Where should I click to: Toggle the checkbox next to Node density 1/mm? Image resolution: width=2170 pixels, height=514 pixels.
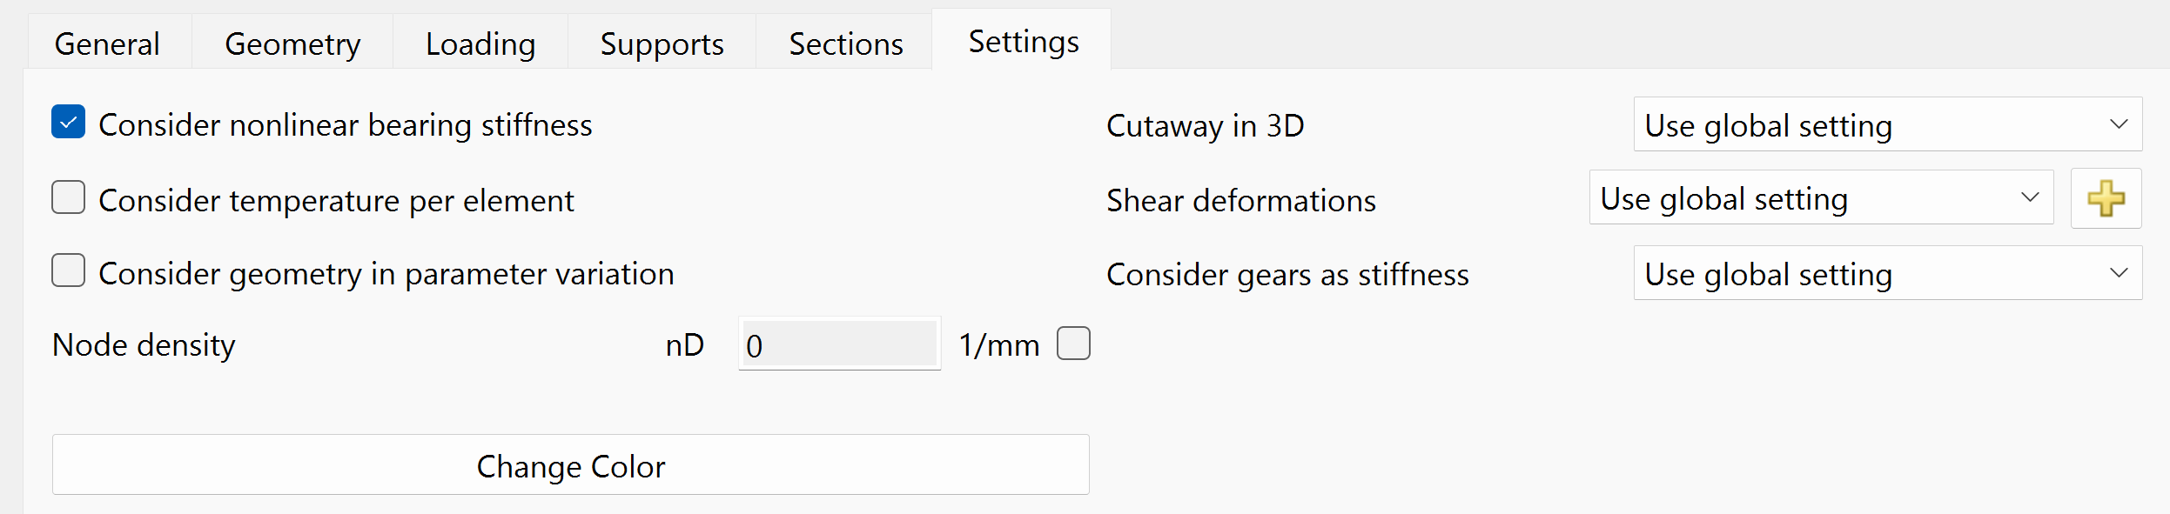[x=1073, y=344]
